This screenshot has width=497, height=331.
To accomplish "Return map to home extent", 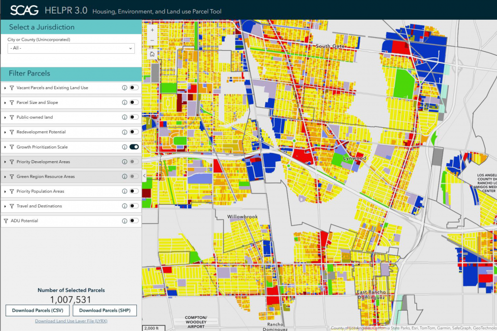I will point(152,54).
